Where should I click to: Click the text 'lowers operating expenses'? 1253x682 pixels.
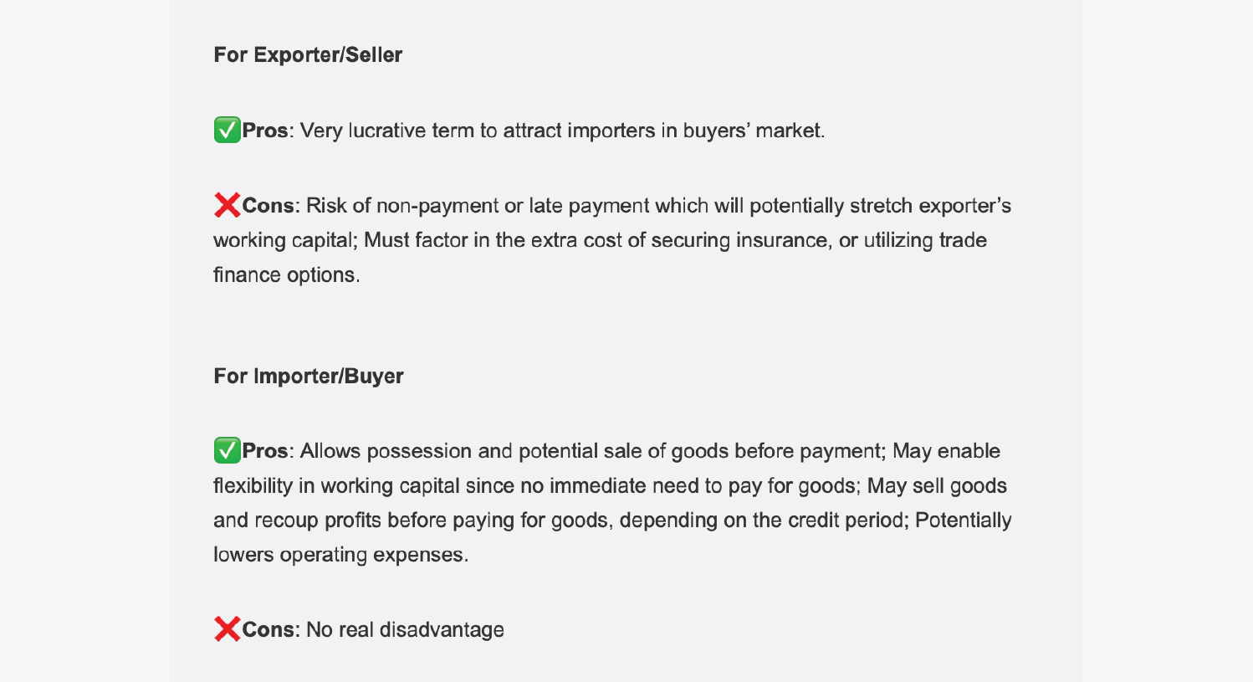coord(340,555)
